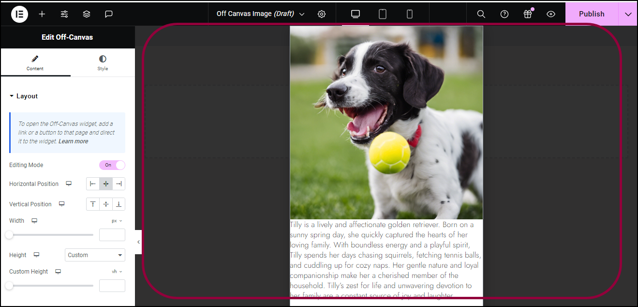Open the Structure layers icon
This screenshot has width=638, height=307.
click(x=87, y=14)
